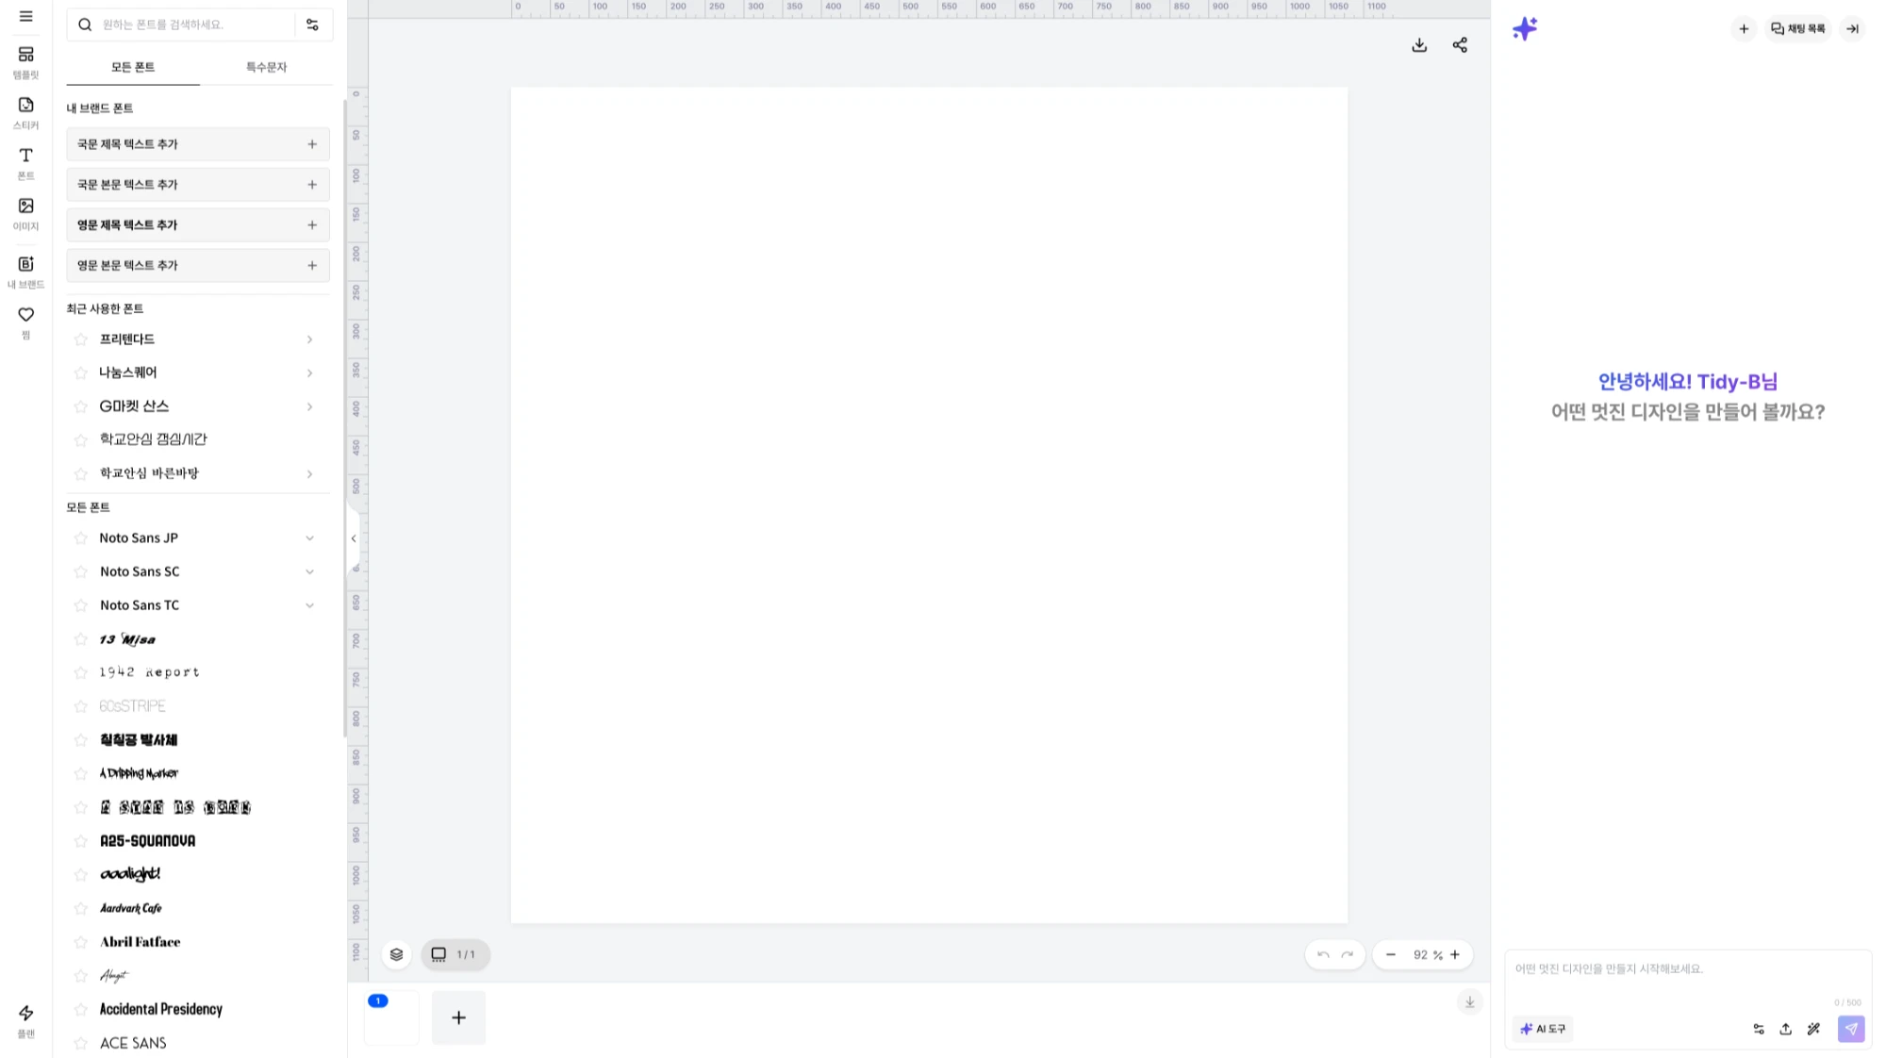Open the 이미지 image panel
1886x1058 pixels.
coord(25,214)
